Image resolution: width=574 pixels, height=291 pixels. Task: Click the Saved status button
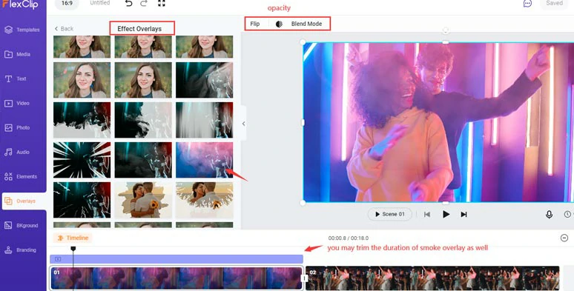(554, 3)
